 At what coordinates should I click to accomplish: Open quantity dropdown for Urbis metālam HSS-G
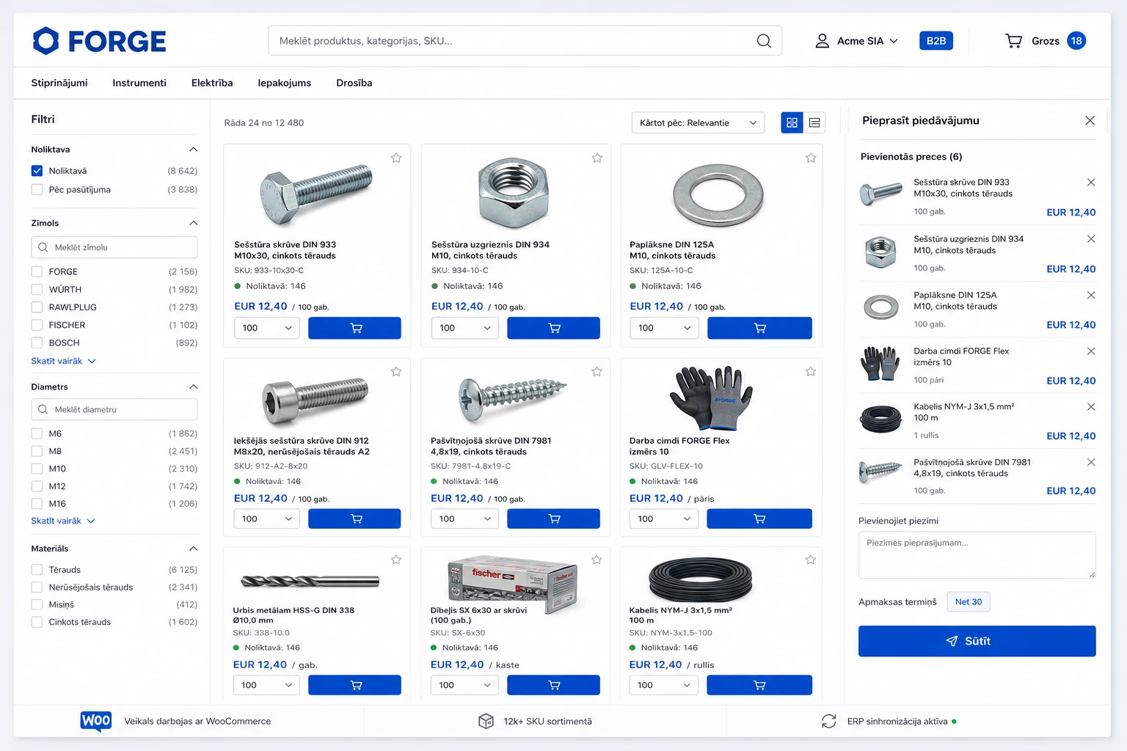(267, 685)
